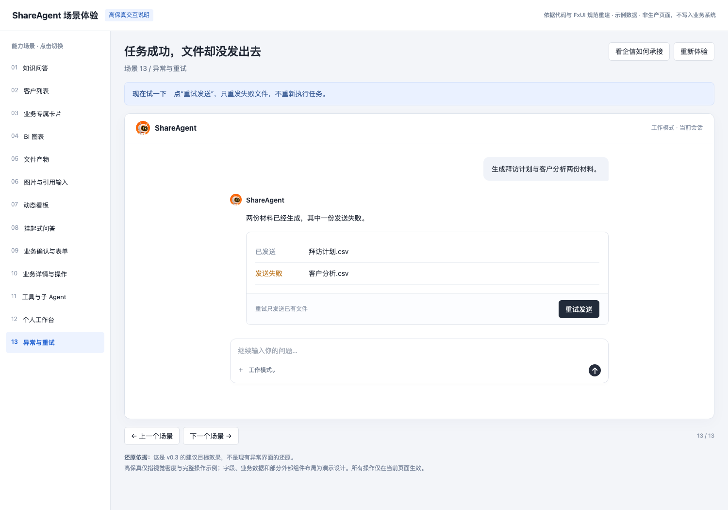Go to scenario 04 BI 图表

pos(55,136)
